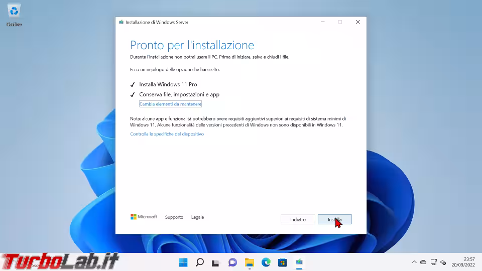This screenshot has height=271, width=482.
Task: Click the 'Conserva file, impostazioni e app' text
Action: coord(179,95)
